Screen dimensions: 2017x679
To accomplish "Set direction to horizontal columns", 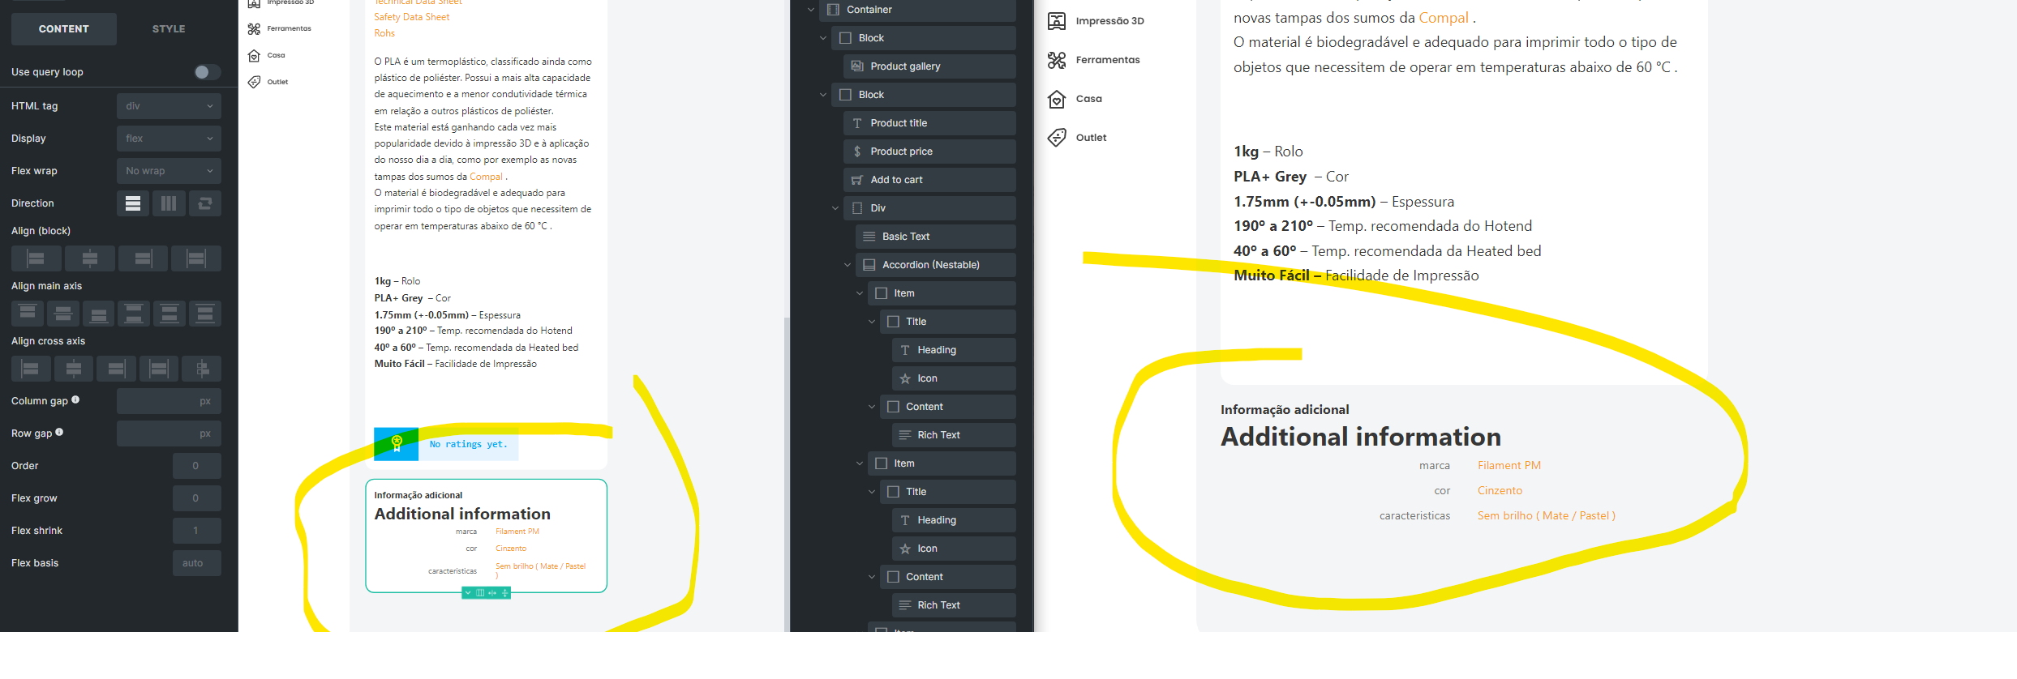I will coord(169,203).
